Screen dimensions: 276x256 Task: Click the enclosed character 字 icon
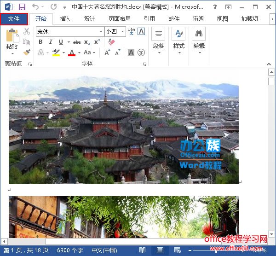pos(141,52)
